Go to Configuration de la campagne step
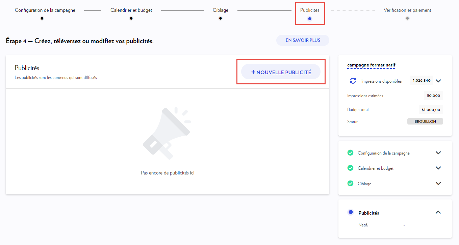Image resolution: width=459 pixels, height=245 pixels. pos(45,10)
